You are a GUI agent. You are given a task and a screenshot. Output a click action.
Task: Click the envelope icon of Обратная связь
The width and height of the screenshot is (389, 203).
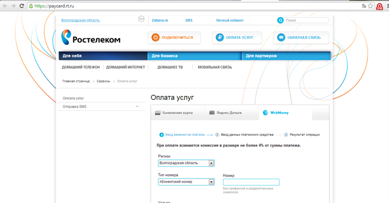point(281,37)
